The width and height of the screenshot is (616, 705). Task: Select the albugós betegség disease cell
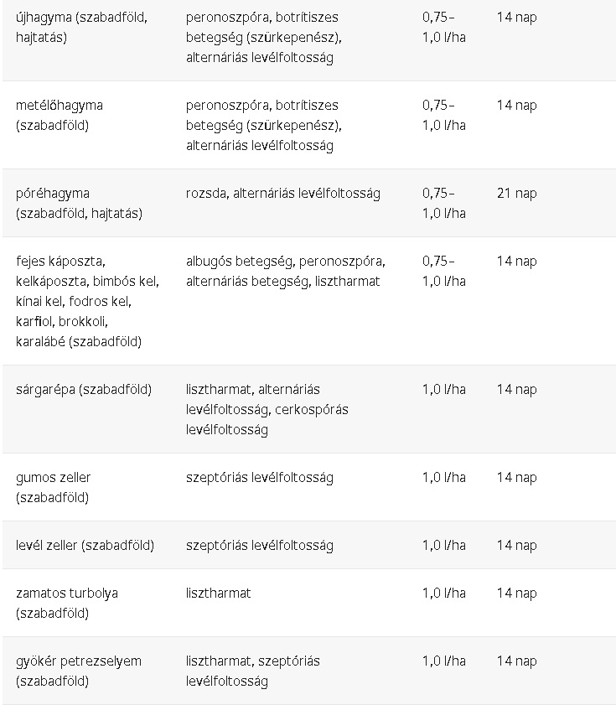[x=285, y=271]
